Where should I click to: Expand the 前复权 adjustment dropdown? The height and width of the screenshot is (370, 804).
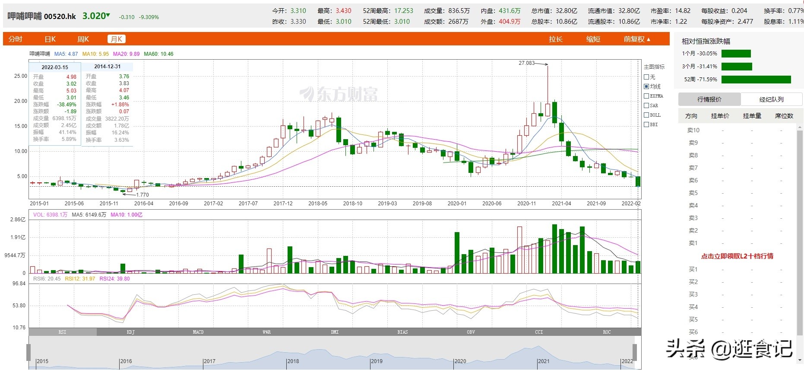click(637, 39)
